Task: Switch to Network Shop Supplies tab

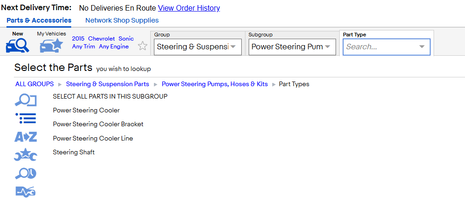Action: click(x=122, y=20)
